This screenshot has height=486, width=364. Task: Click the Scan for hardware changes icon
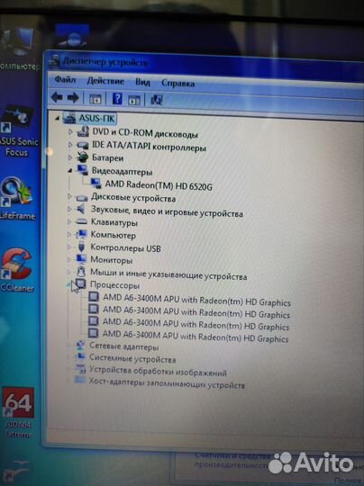coord(157,100)
